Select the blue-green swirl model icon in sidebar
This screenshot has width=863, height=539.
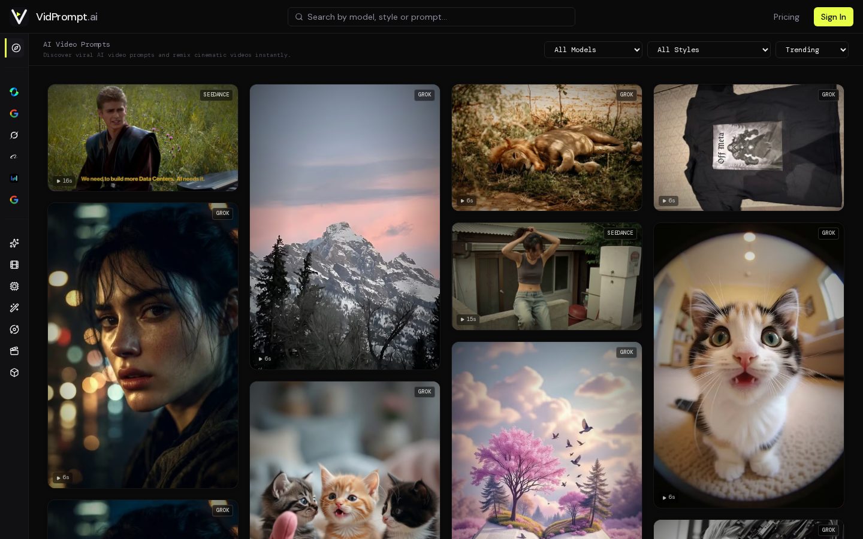14,92
